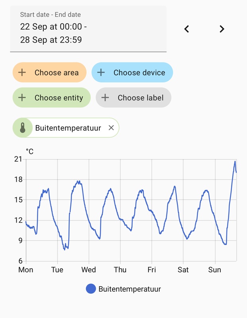Image resolution: width=247 pixels, height=318 pixels.
Task: Click the blue legend color dot
Action: (x=91, y=289)
